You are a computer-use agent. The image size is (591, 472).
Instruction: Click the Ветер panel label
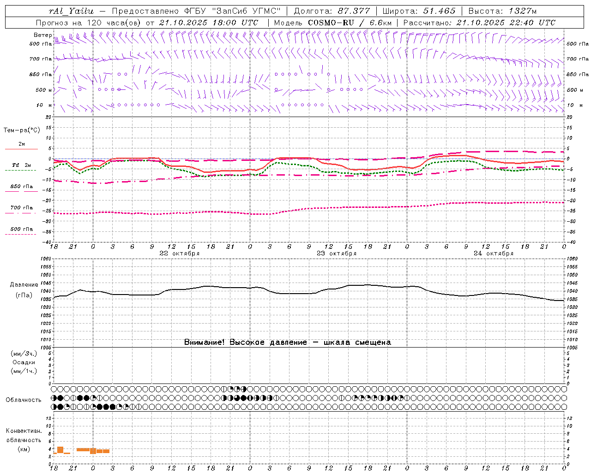click(x=43, y=35)
